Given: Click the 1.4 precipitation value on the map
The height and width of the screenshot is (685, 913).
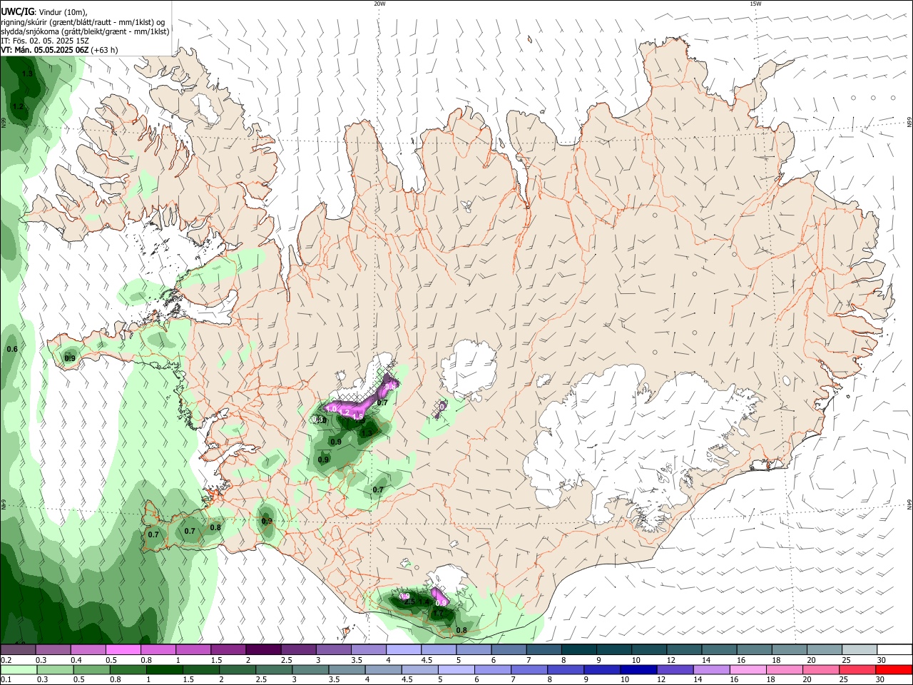Looking at the screenshot, I should [424, 602].
